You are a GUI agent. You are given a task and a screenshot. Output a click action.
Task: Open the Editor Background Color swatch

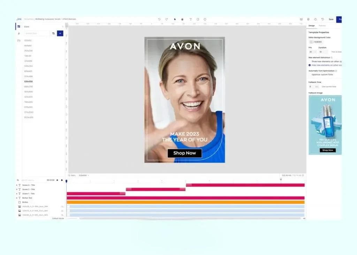click(311, 42)
